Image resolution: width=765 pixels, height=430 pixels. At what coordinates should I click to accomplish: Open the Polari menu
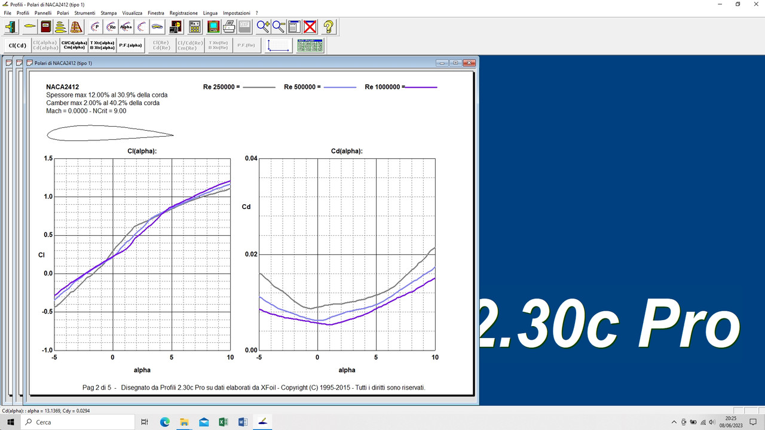click(63, 13)
